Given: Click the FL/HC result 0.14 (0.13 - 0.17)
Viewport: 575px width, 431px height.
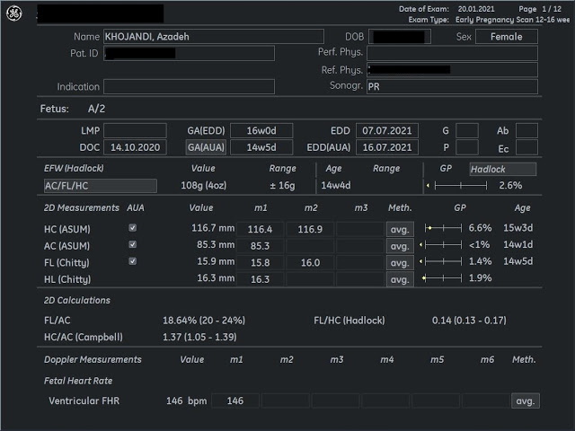Looking at the screenshot, I should pyautogui.click(x=469, y=321).
